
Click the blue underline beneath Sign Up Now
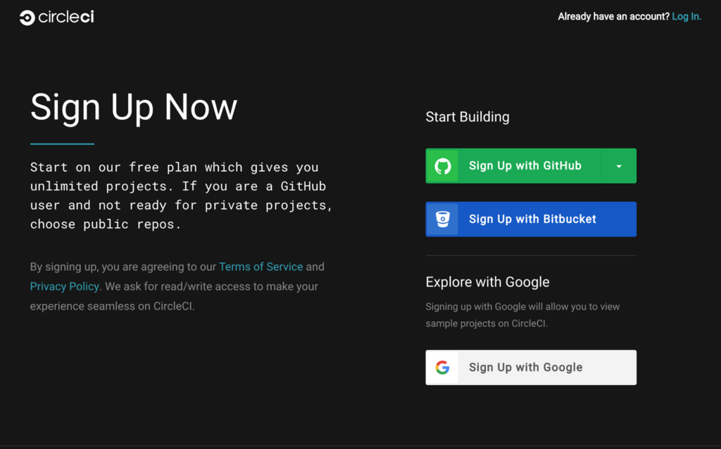click(x=62, y=144)
